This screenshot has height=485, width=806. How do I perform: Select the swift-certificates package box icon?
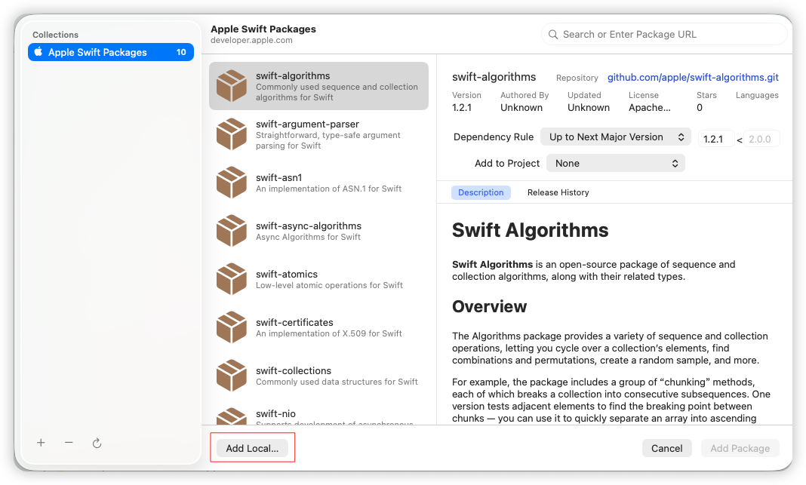click(x=232, y=327)
